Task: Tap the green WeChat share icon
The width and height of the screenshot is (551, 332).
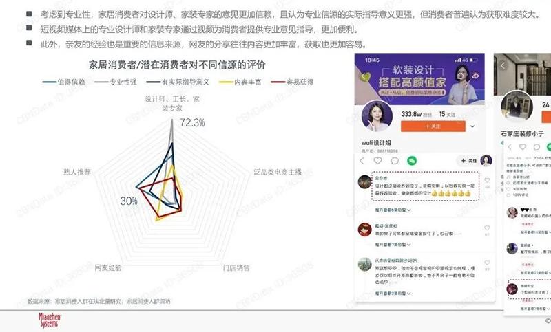Action: click(411, 161)
